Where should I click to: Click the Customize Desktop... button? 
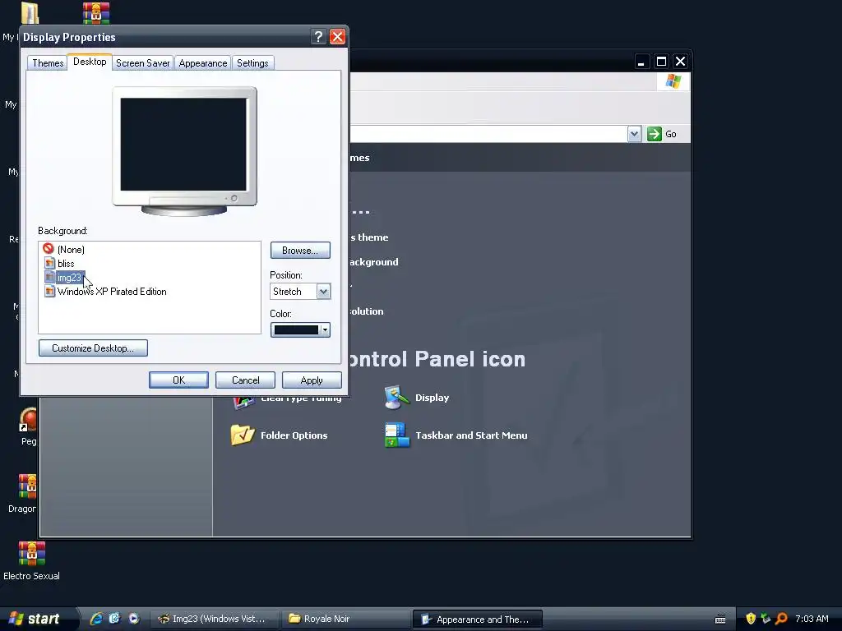click(93, 348)
